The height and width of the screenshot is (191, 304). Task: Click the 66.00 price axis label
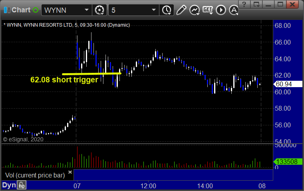click(283, 42)
